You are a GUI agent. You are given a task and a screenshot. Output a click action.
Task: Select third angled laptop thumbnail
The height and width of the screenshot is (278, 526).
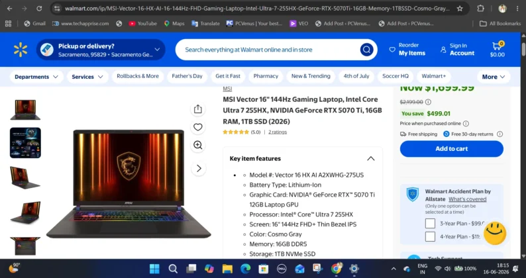click(x=25, y=177)
